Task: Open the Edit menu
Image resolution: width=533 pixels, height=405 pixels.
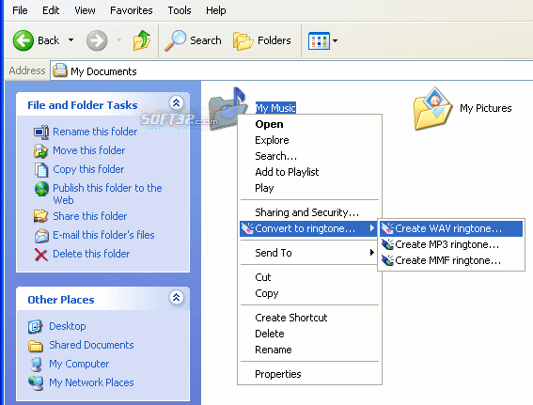Action: pos(51,10)
